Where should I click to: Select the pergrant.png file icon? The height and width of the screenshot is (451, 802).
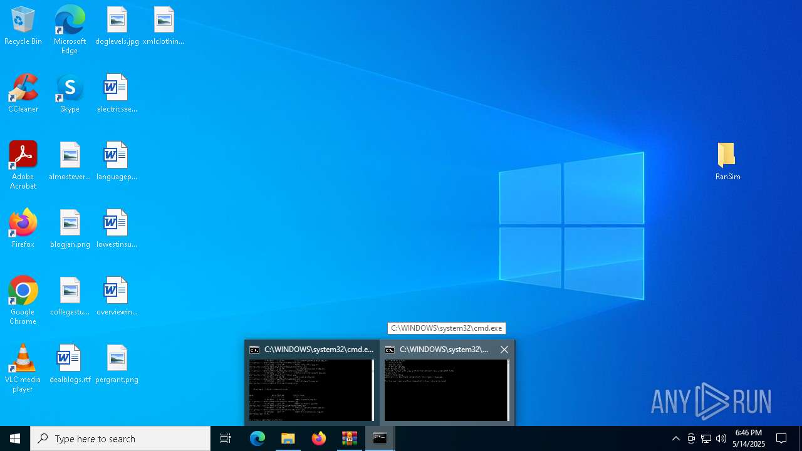point(117,365)
